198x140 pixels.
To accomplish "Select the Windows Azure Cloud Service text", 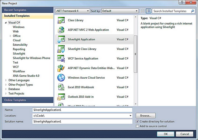I will click(x=86, y=77).
